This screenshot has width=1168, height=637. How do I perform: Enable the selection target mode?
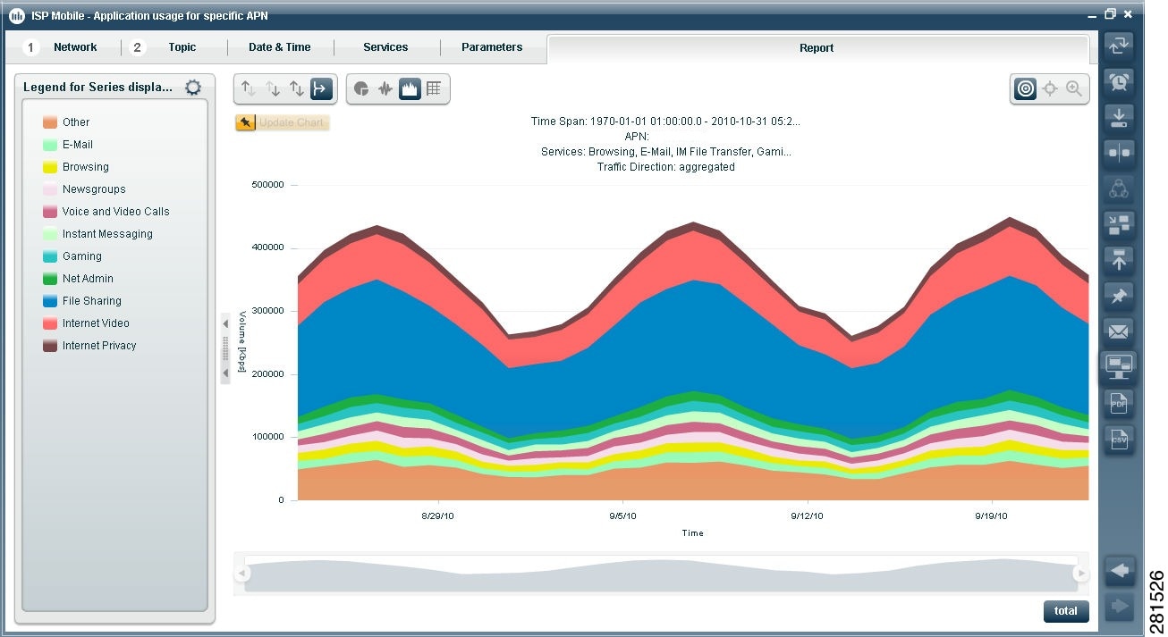(1024, 88)
